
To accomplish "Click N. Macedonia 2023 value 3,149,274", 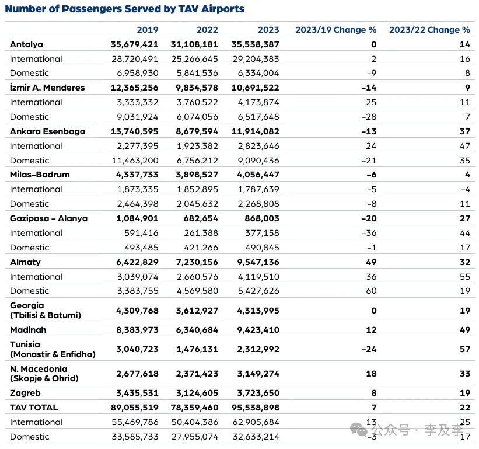I will click(258, 374).
